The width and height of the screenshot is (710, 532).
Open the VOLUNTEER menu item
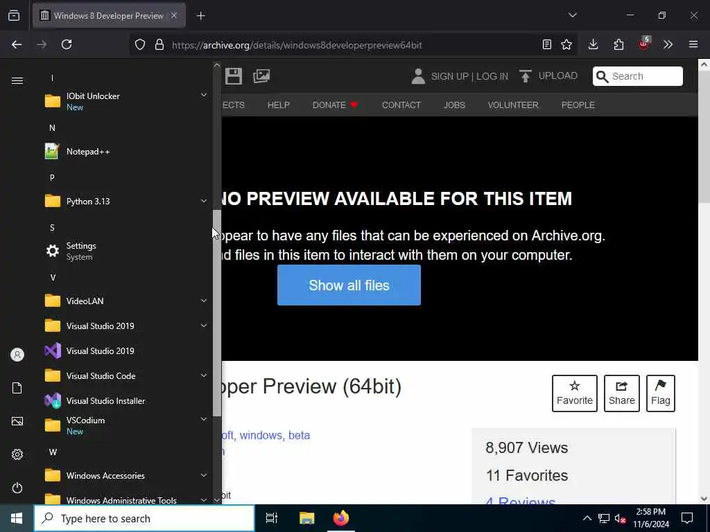(x=513, y=105)
